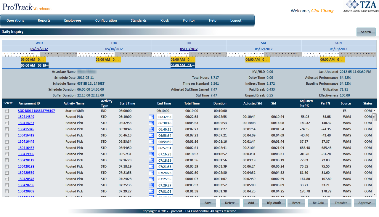The height and width of the screenshot is (217, 379).
Task: Open the Employees menu
Action: [x=73, y=20]
